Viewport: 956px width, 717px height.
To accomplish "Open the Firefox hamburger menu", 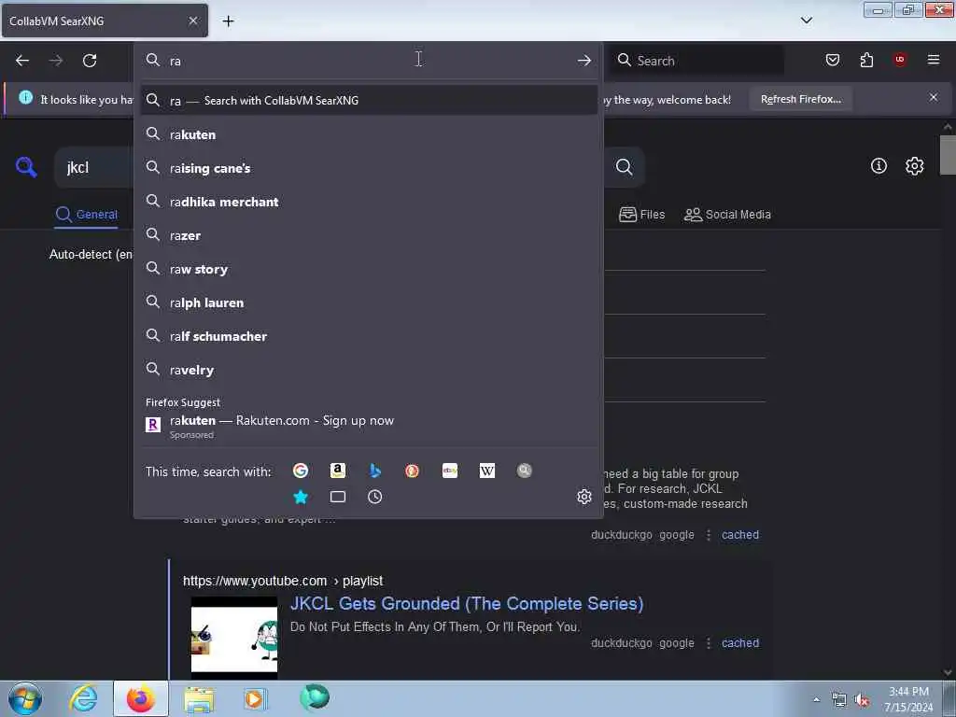I will pyautogui.click(x=934, y=60).
